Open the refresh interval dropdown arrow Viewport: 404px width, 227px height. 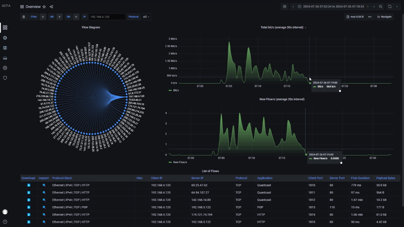(397, 7)
